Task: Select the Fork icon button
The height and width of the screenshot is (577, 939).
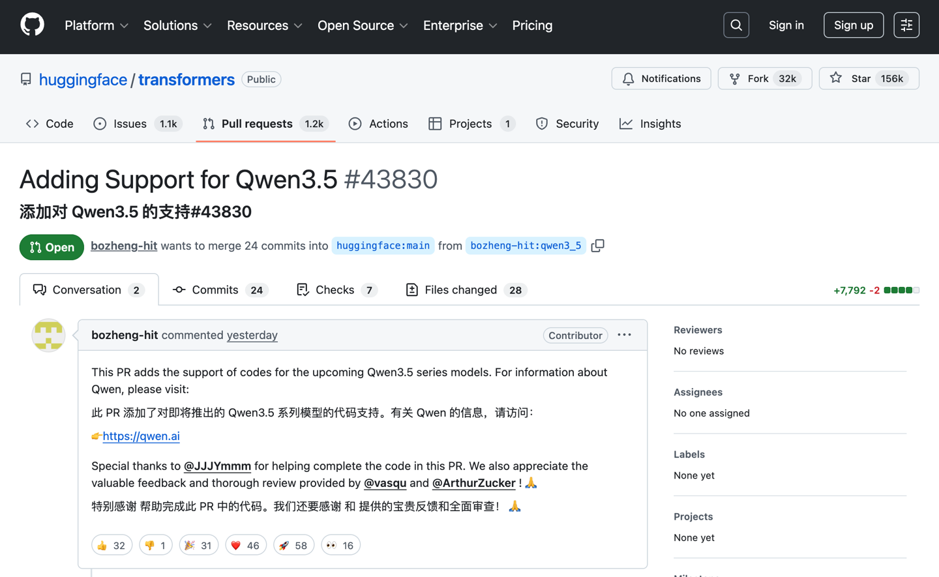Action: 734,78
